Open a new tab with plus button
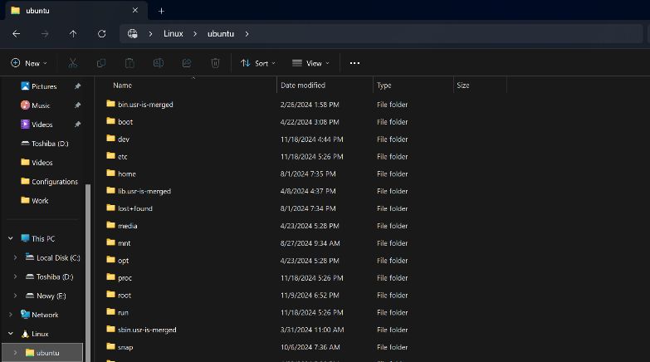 [161, 11]
